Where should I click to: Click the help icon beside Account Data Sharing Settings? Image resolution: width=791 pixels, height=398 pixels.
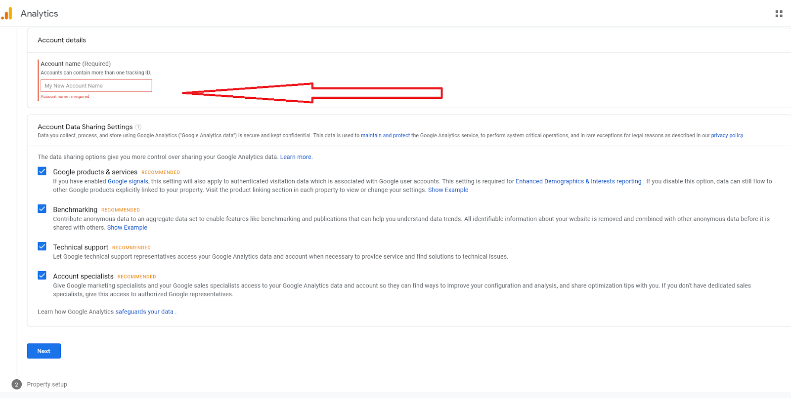click(138, 127)
